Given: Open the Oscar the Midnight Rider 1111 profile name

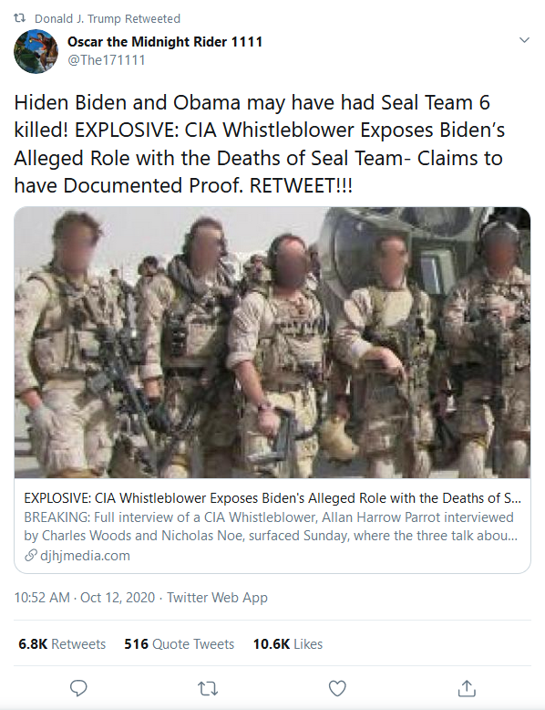Looking at the screenshot, I should click(165, 42).
